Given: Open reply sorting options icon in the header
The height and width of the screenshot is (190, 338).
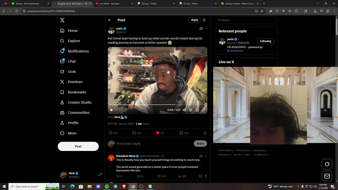Looking at the screenshot, I should 204,20.
